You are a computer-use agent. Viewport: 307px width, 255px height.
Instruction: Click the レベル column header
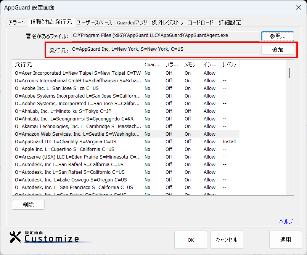tap(230, 64)
